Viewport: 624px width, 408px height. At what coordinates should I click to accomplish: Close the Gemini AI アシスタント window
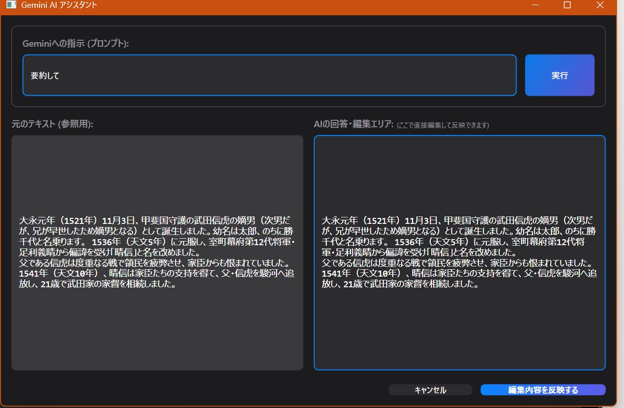click(600, 5)
